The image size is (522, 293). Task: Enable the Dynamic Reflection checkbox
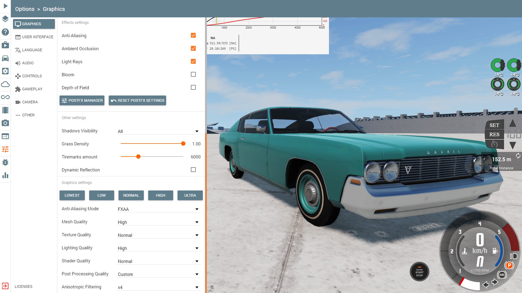tap(193, 170)
